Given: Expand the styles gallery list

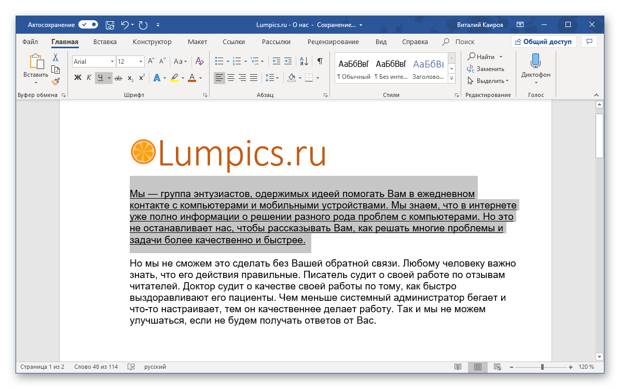Looking at the screenshot, I should point(451,78).
